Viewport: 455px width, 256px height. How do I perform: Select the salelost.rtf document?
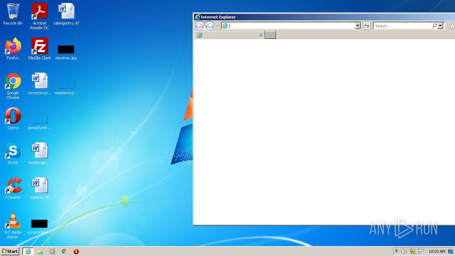(39, 188)
